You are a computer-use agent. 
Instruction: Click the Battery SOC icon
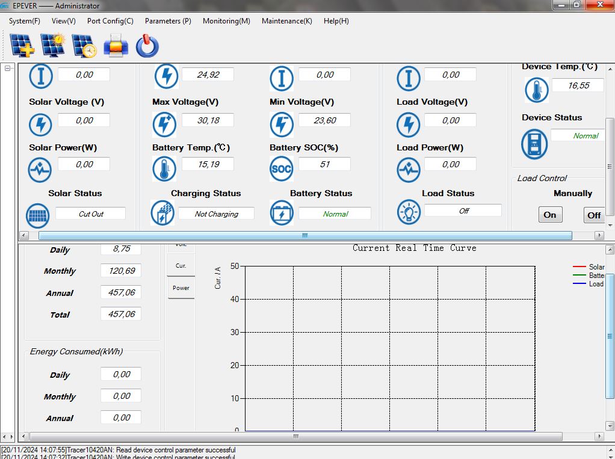pos(281,169)
